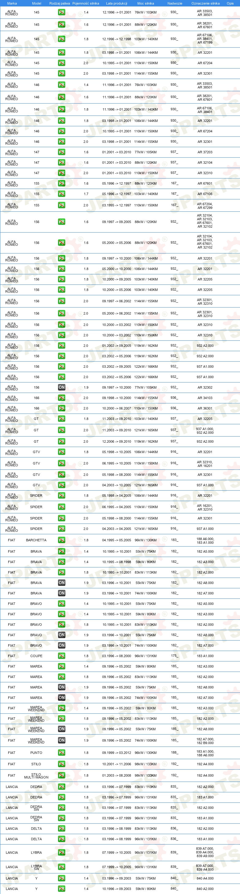
Task: Click the petrol icon in the Alfa Romeo 145 1.6 row
Action: point(61,25)
